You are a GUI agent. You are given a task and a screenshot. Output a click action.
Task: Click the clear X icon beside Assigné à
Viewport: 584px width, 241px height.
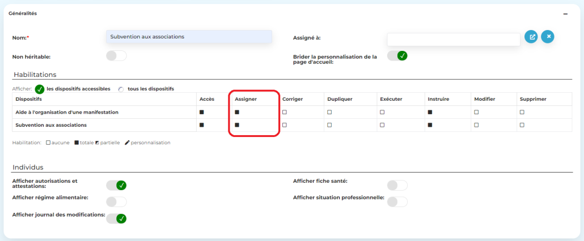coord(548,37)
